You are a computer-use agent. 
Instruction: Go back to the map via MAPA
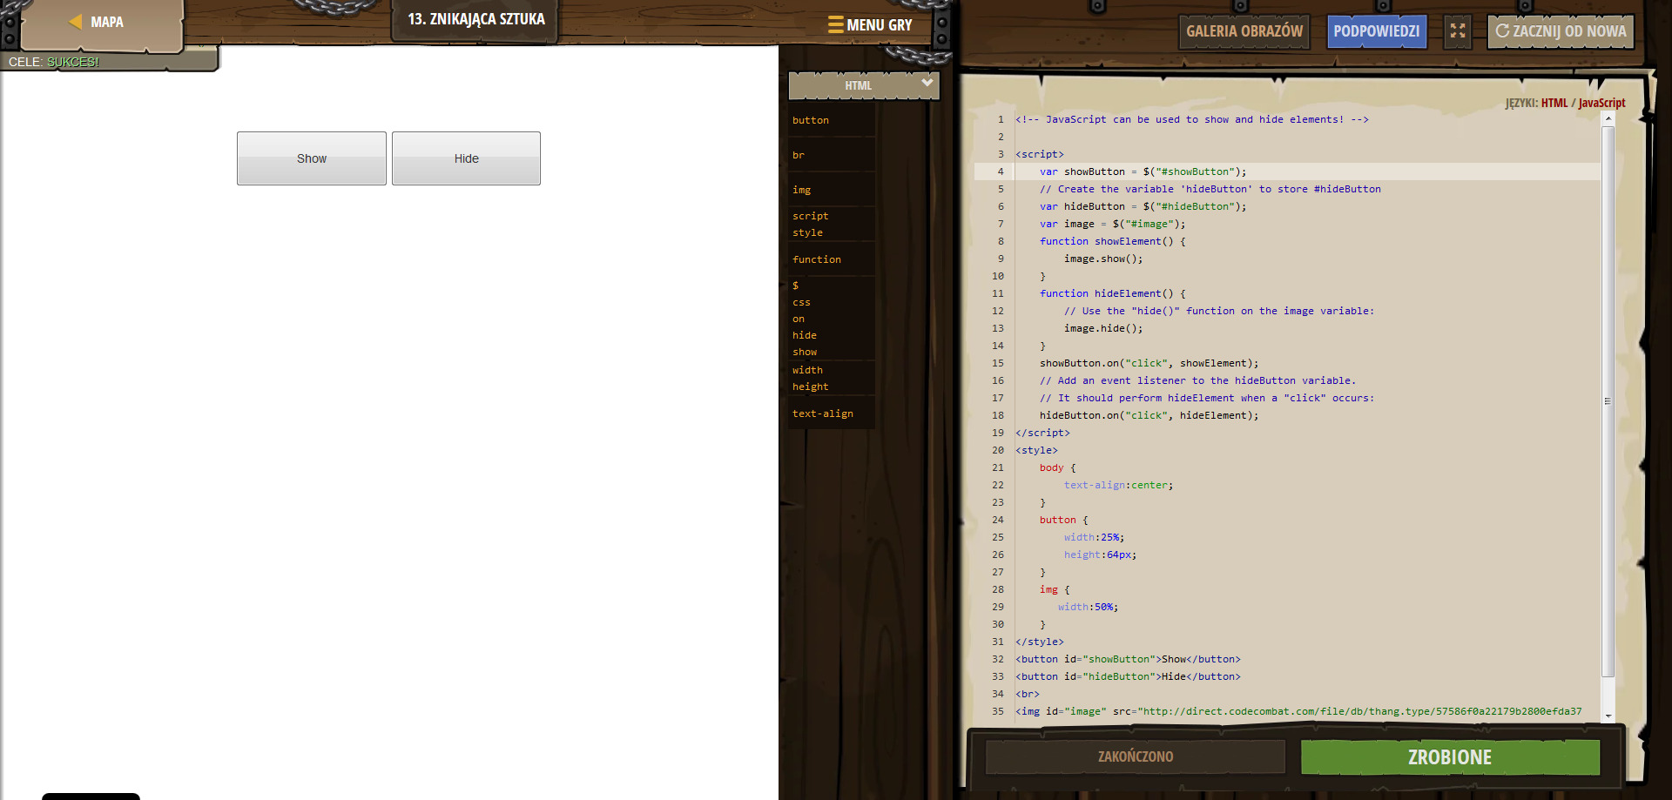pyautogui.click(x=103, y=23)
